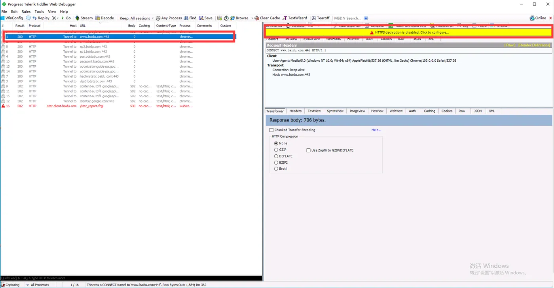The image size is (554, 288).
Task: Open the TextWizard tool
Action: point(295,18)
